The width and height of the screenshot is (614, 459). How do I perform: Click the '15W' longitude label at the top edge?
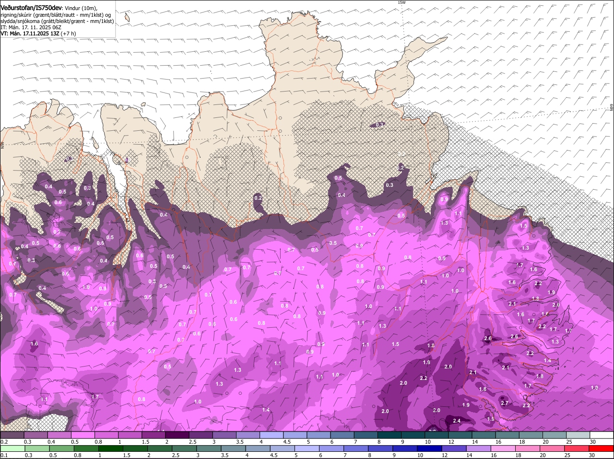pos(401,2)
